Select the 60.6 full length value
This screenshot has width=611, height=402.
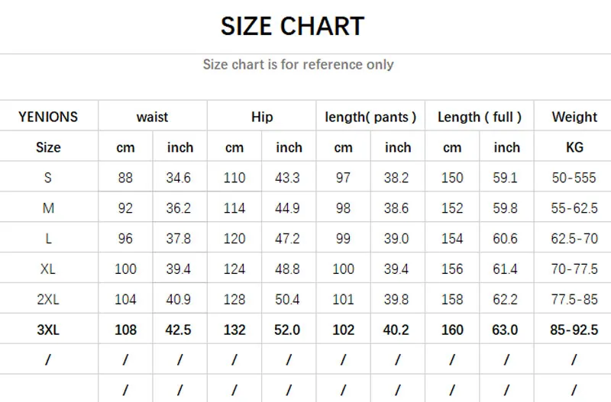[505, 239]
